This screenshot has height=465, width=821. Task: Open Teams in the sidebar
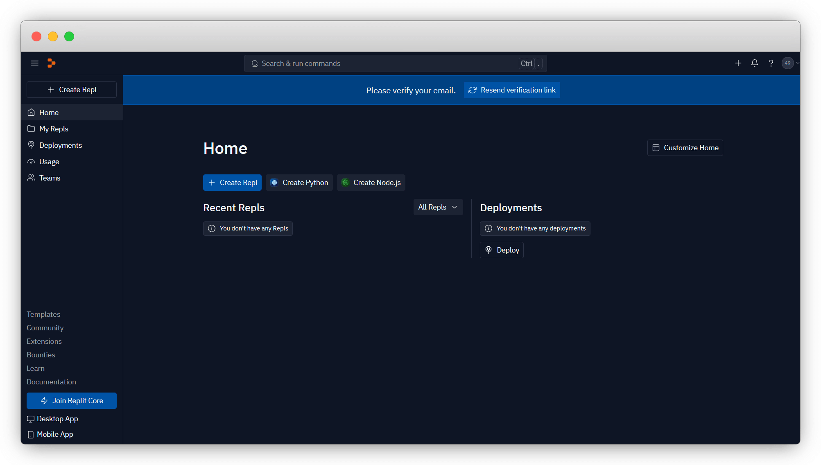coord(50,178)
